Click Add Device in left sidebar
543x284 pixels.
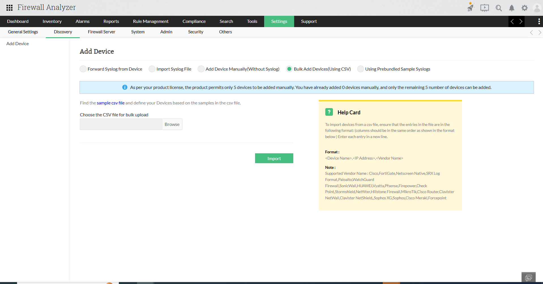(x=18, y=44)
